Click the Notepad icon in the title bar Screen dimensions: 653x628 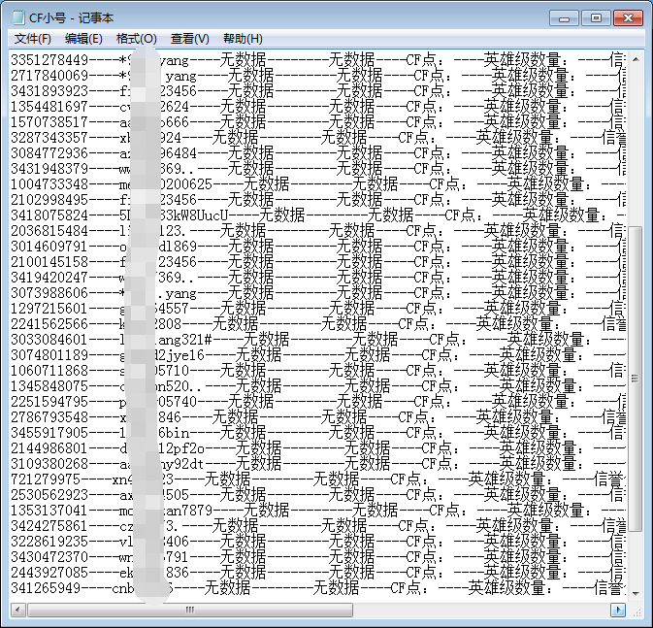point(19,17)
